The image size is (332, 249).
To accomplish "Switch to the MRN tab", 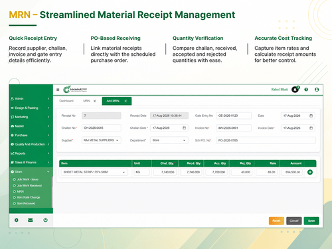I will click(86, 101).
